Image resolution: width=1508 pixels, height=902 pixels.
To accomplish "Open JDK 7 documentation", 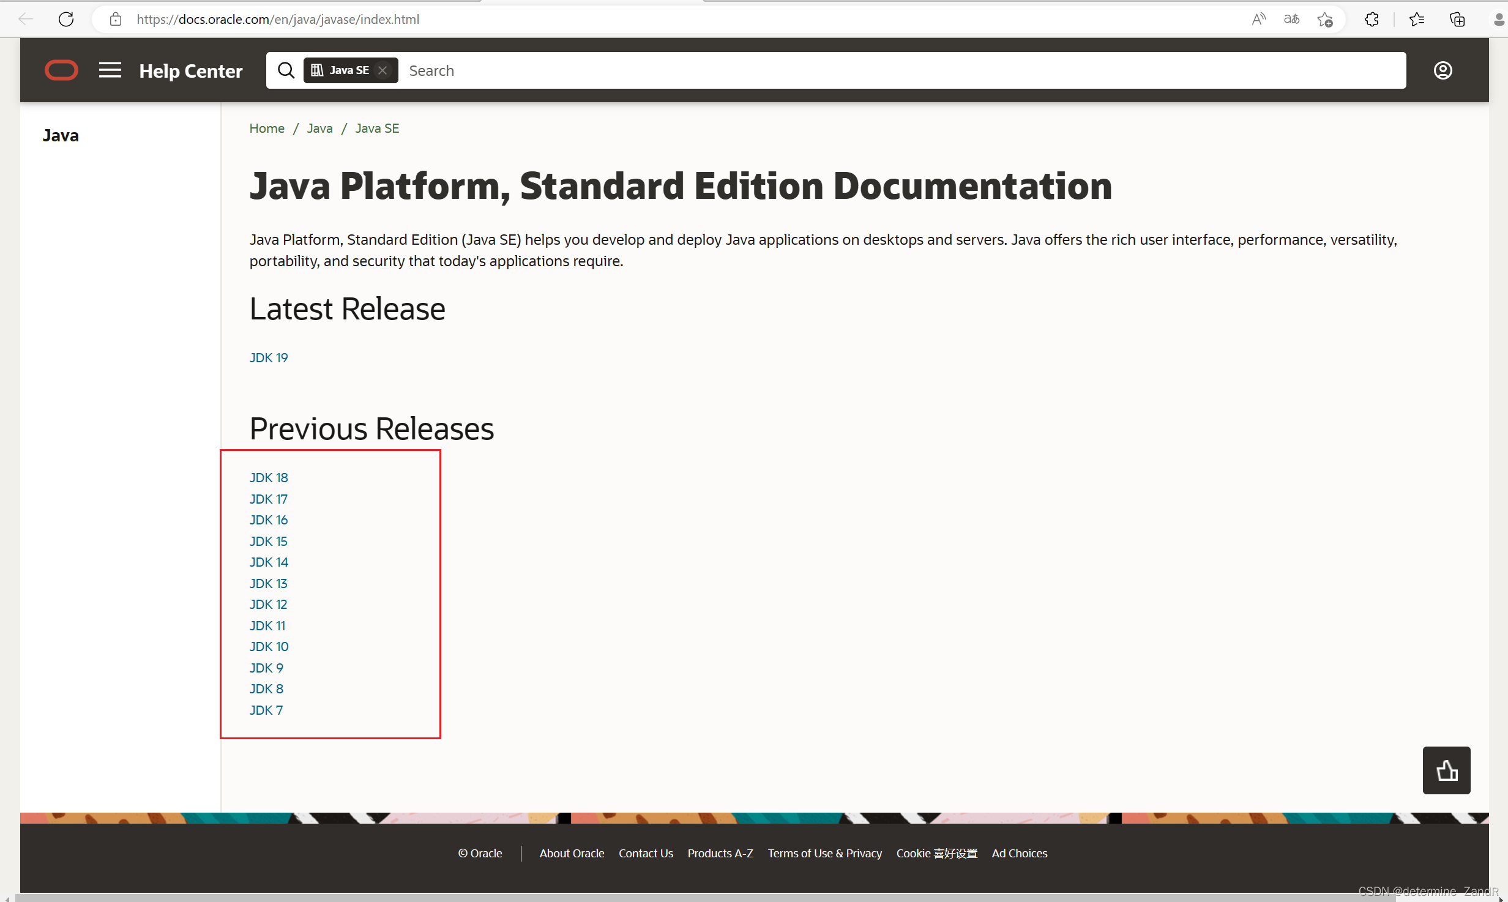I will (266, 710).
